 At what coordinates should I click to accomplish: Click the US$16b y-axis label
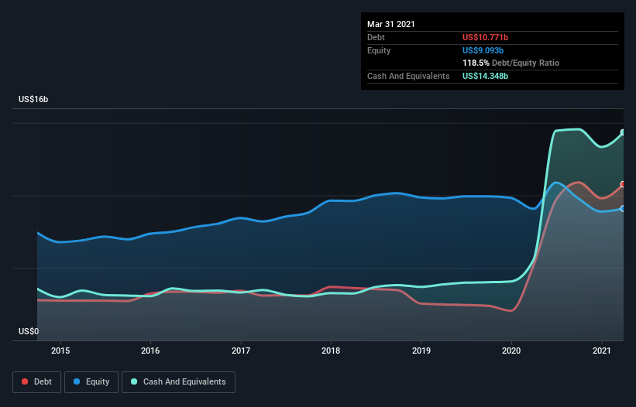pos(33,99)
